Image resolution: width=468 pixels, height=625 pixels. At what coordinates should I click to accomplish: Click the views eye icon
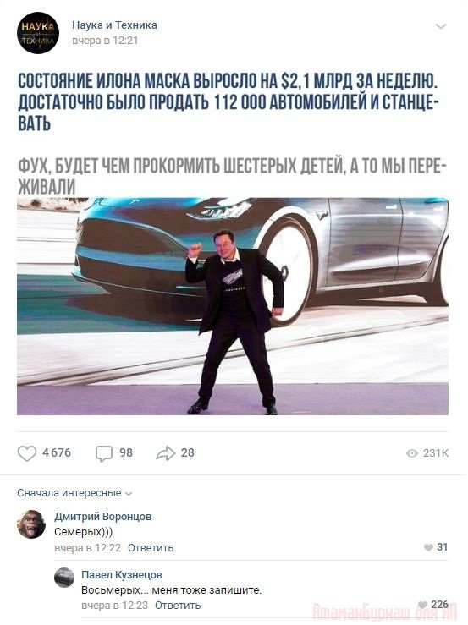click(412, 453)
